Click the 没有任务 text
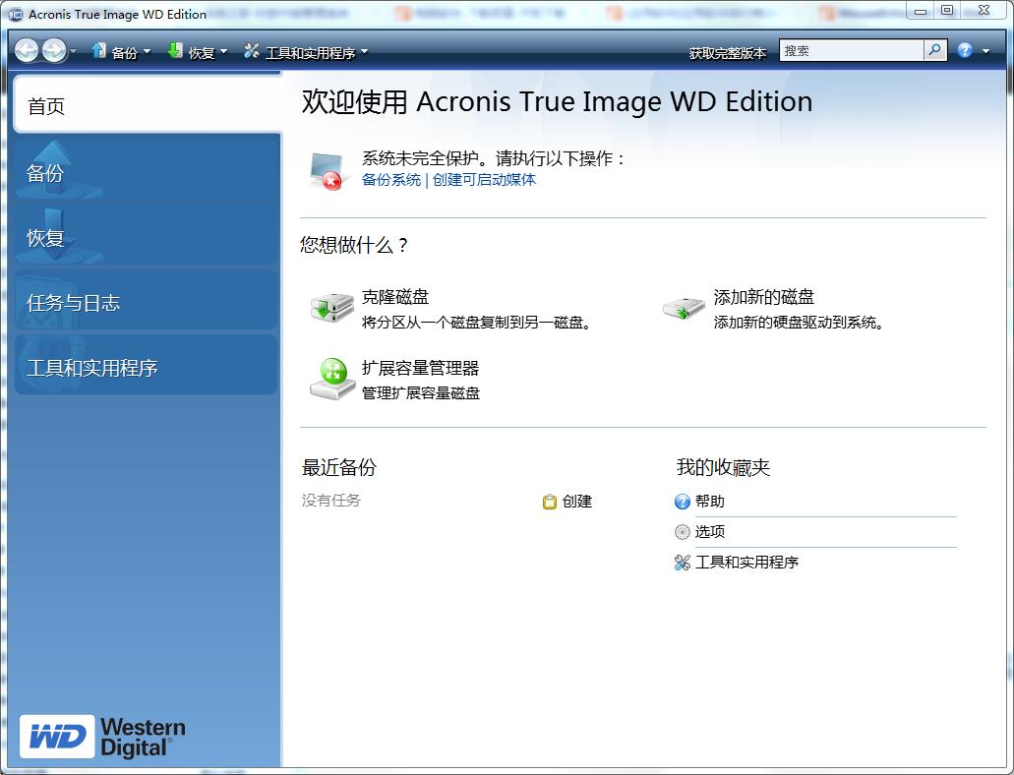This screenshot has width=1014, height=775. point(331,500)
